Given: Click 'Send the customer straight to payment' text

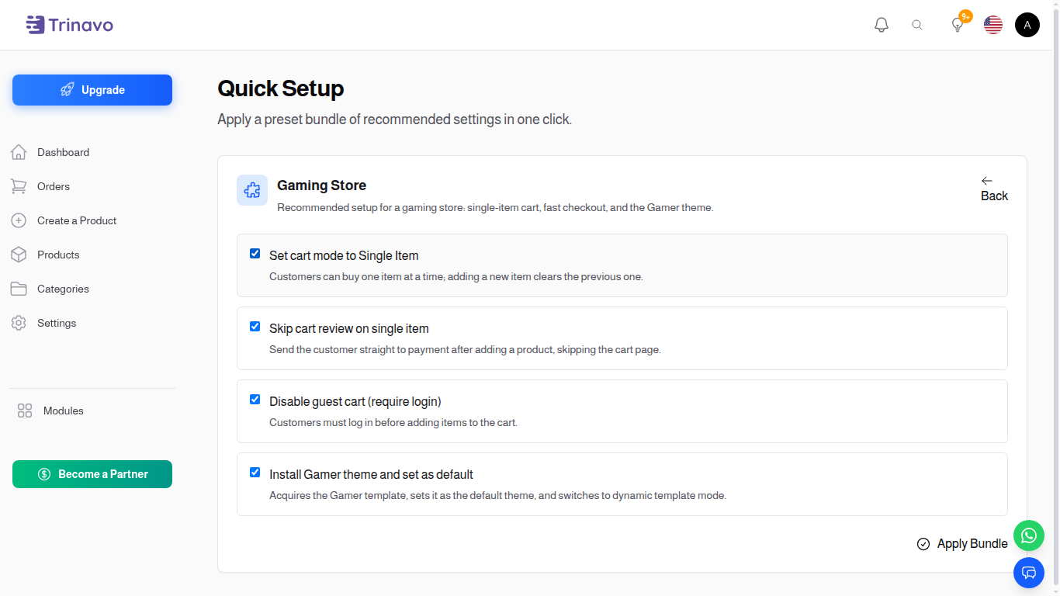Looking at the screenshot, I should pyautogui.click(x=465, y=350).
